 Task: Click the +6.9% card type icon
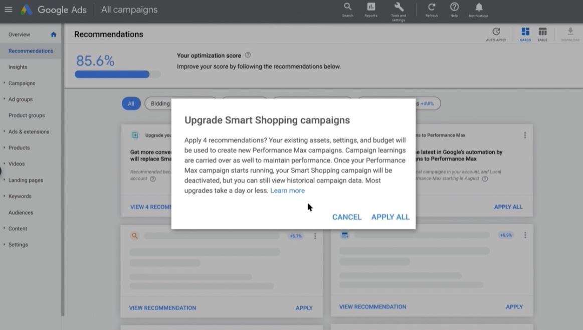click(x=345, y=235)
